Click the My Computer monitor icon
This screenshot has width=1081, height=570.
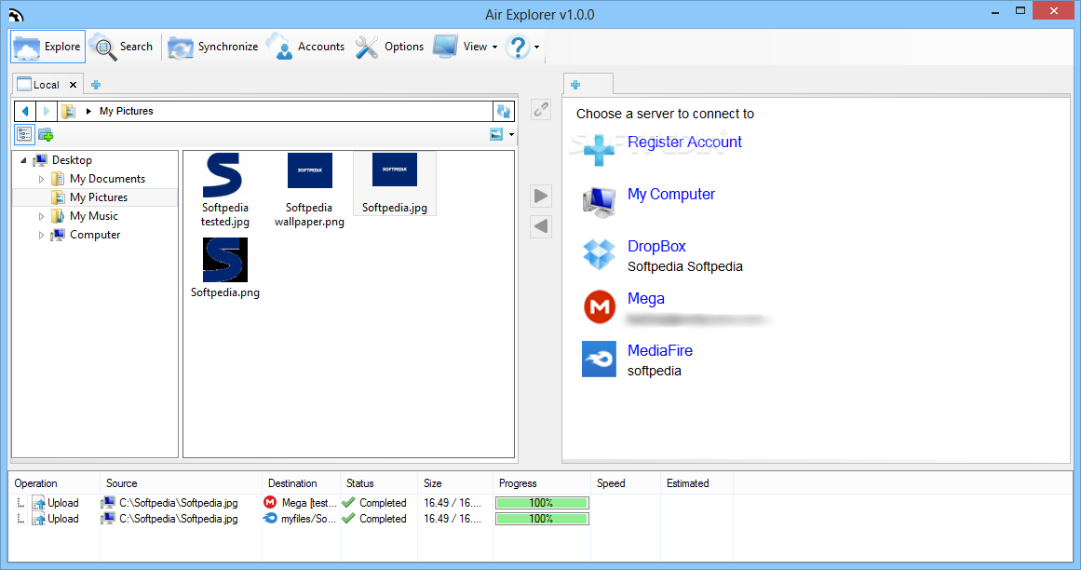point(599,202)
